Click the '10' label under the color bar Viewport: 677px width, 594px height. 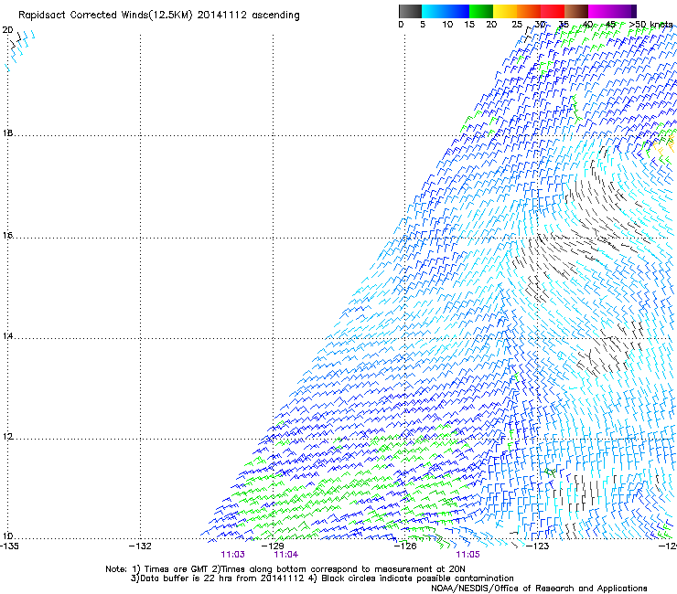447,25
